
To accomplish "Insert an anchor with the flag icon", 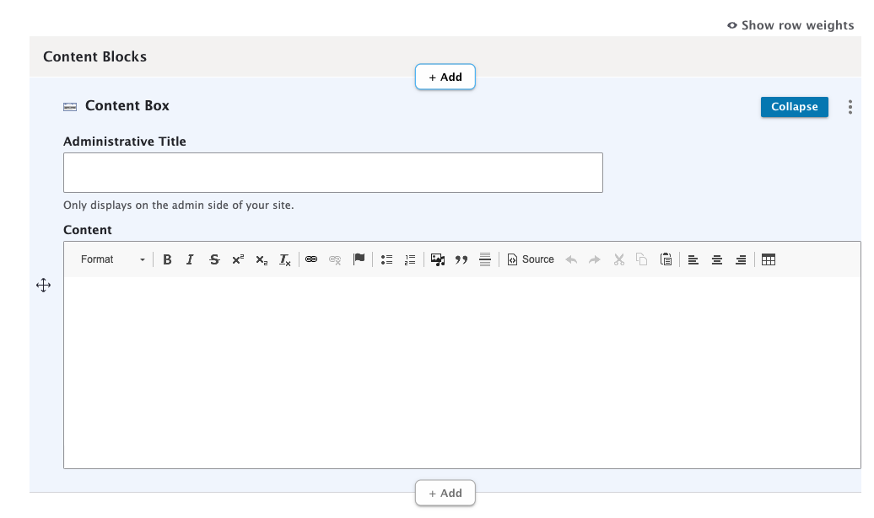I will click(359, 259).
